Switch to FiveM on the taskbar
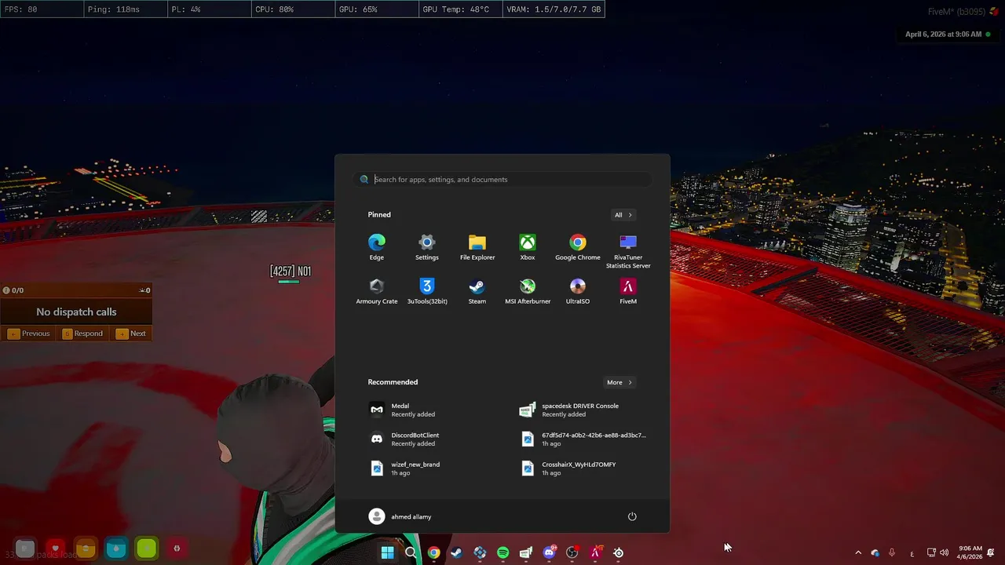 point(595,552)
